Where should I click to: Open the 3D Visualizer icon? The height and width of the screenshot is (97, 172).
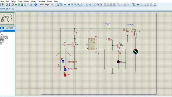[16, 5]
